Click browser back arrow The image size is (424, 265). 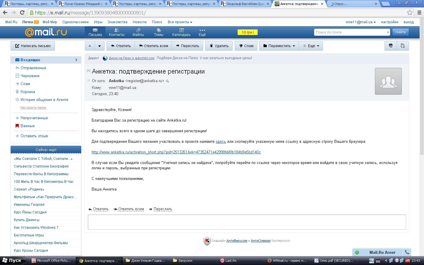coord(5,13)
